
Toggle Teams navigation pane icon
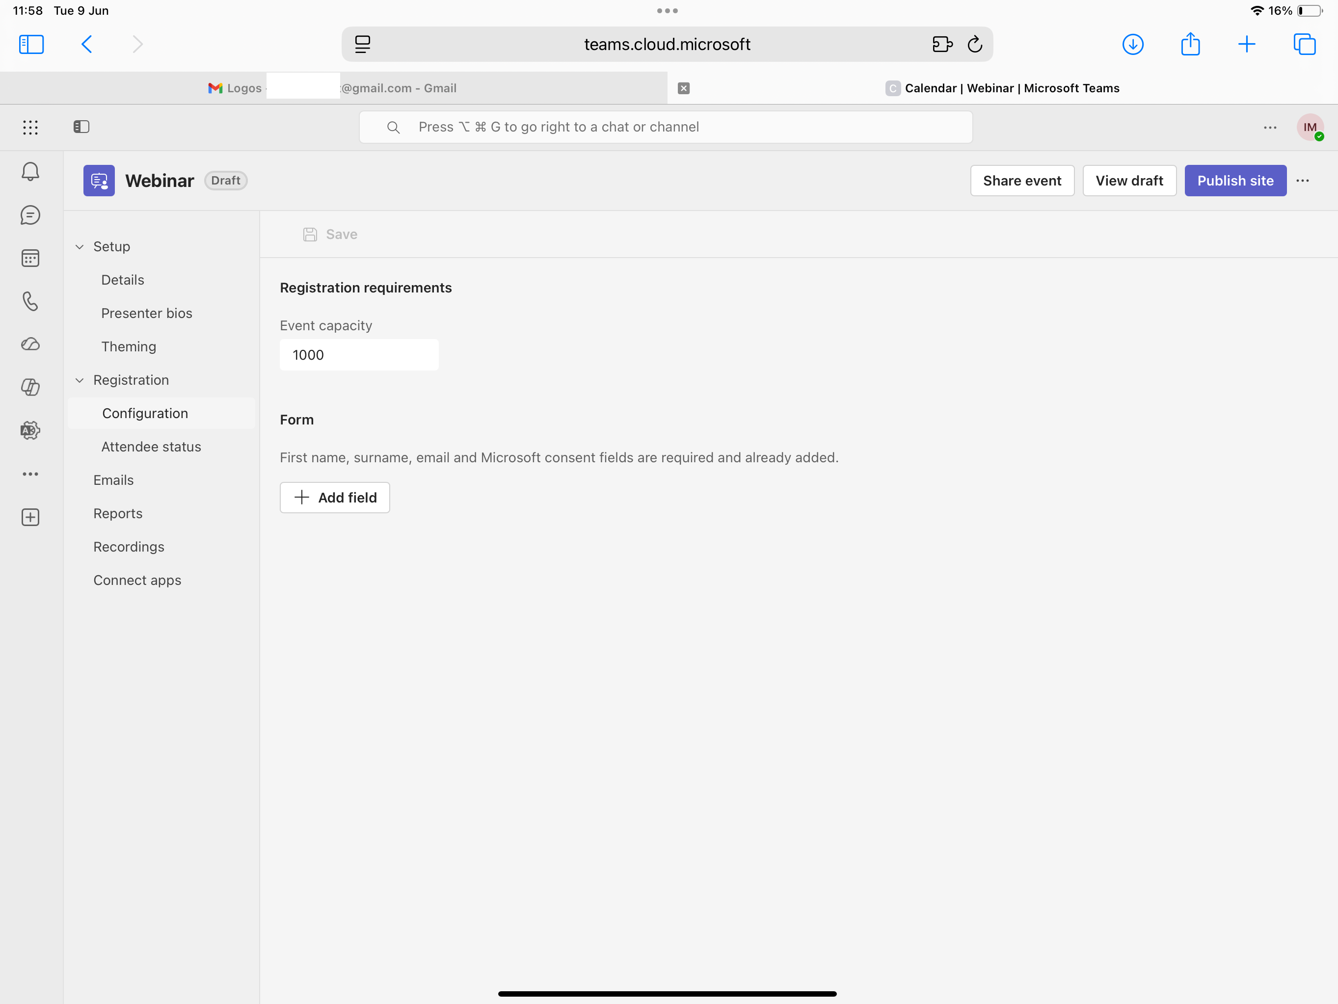(x=81, y=127)
